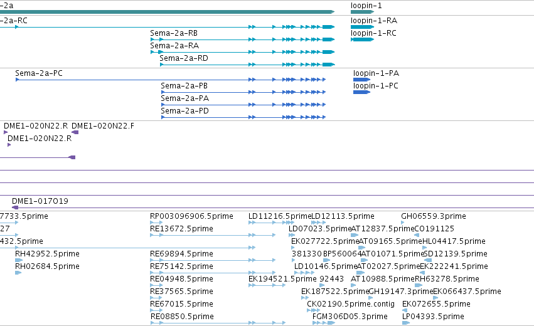Click the LD07023.5prime alignment
The width and height of the screenshot is (534, 326).
tap(292, 235)
